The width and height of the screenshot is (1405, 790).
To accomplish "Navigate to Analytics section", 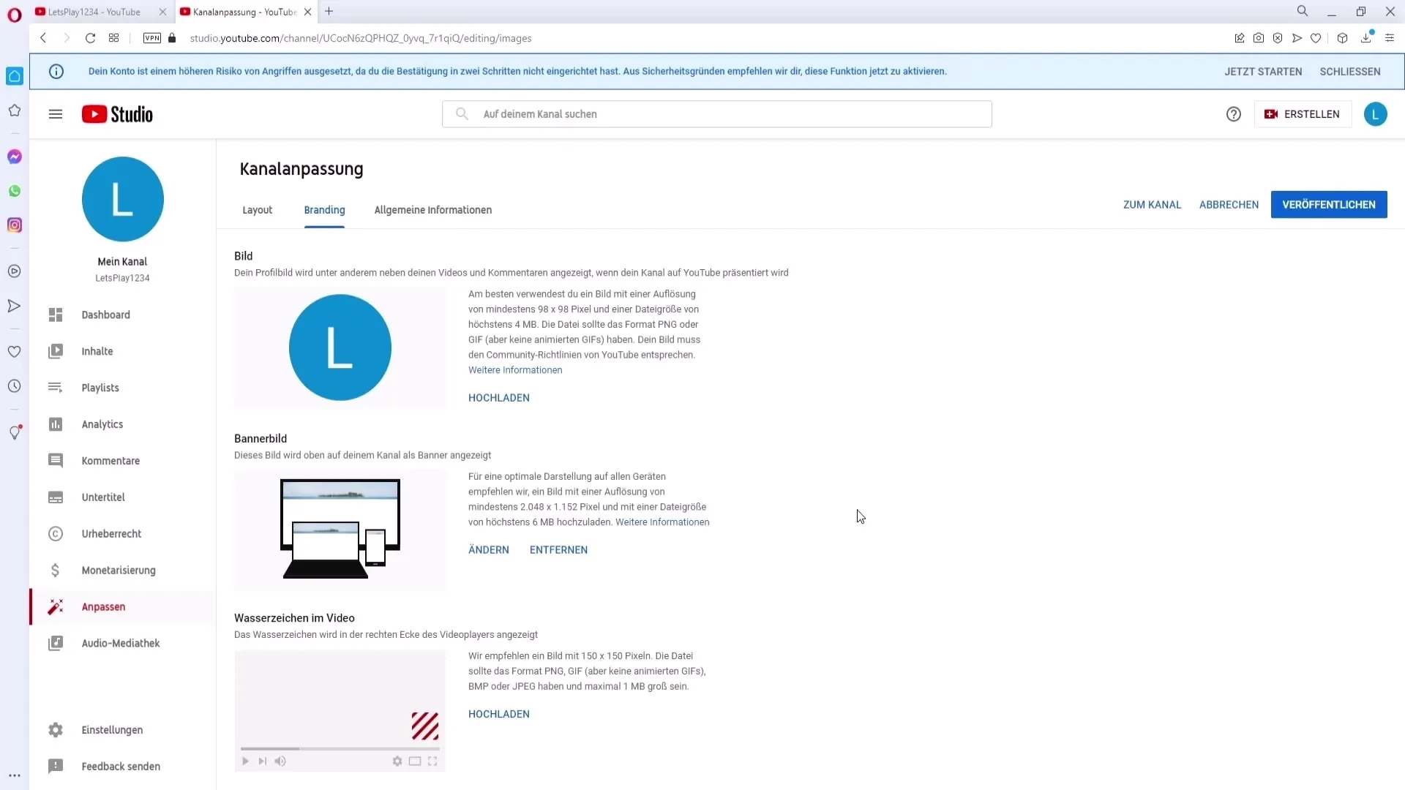I will (102, 424).
